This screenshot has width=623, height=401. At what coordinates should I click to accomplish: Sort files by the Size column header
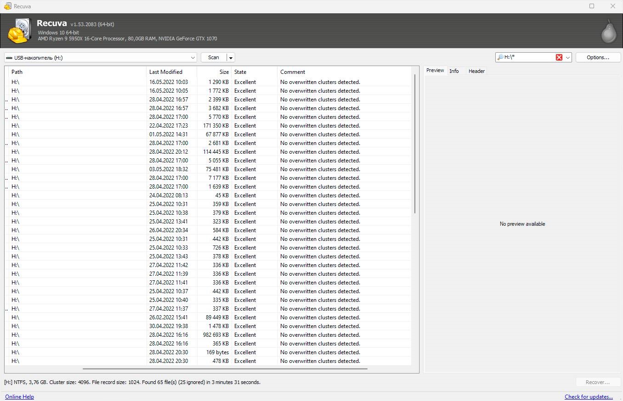tap(214, 72)
